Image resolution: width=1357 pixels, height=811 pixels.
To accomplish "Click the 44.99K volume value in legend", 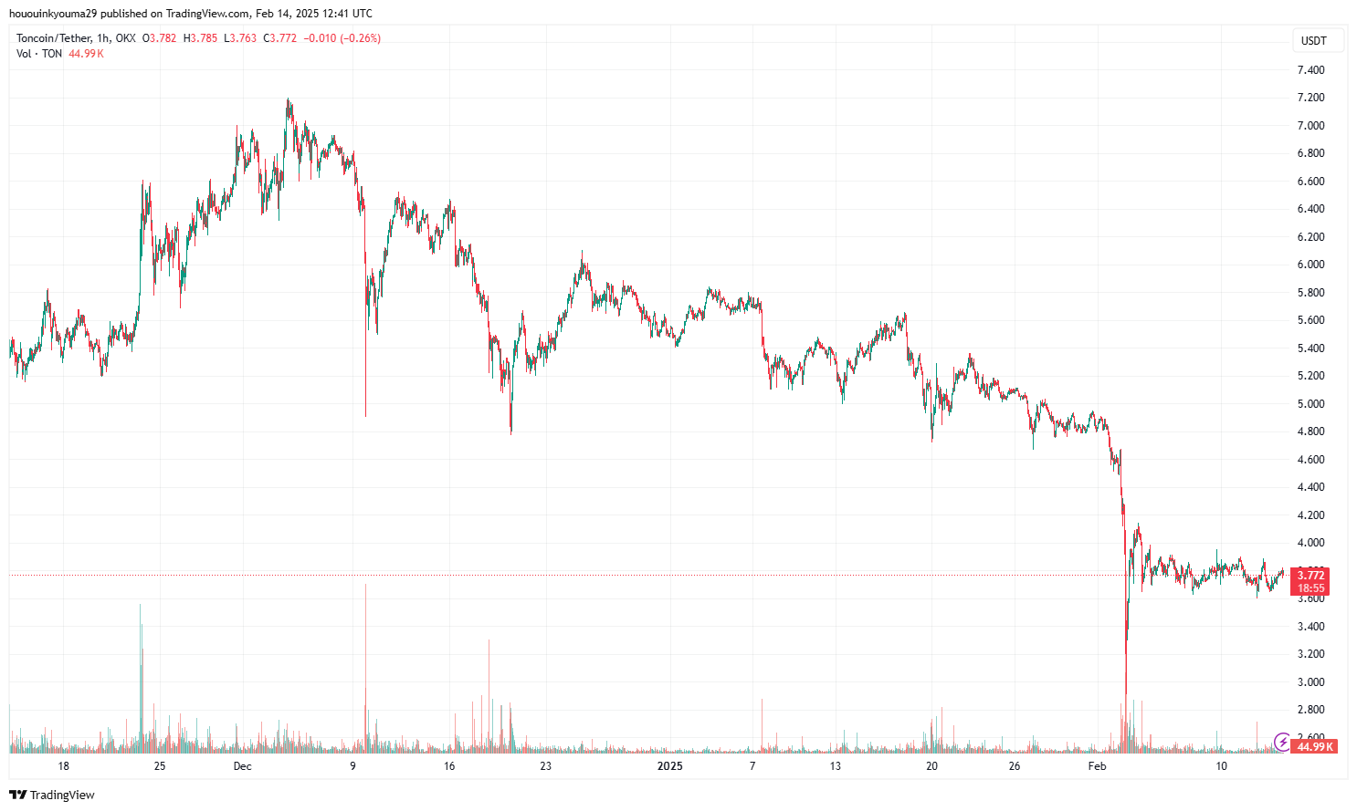I will click(87, 54).
